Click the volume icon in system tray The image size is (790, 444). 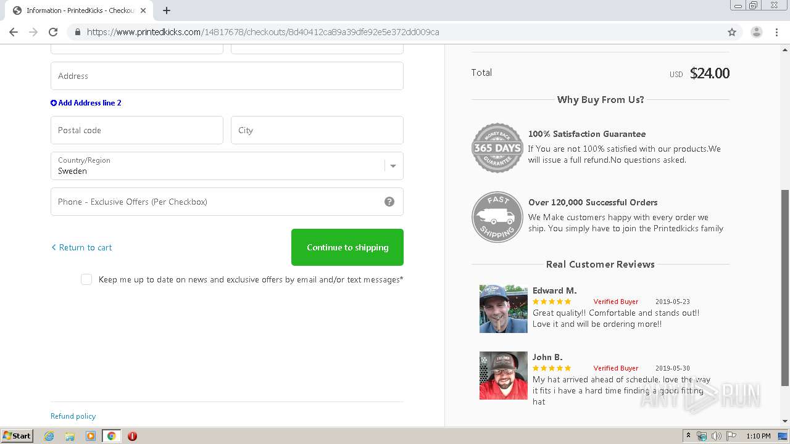coord(716,436)
